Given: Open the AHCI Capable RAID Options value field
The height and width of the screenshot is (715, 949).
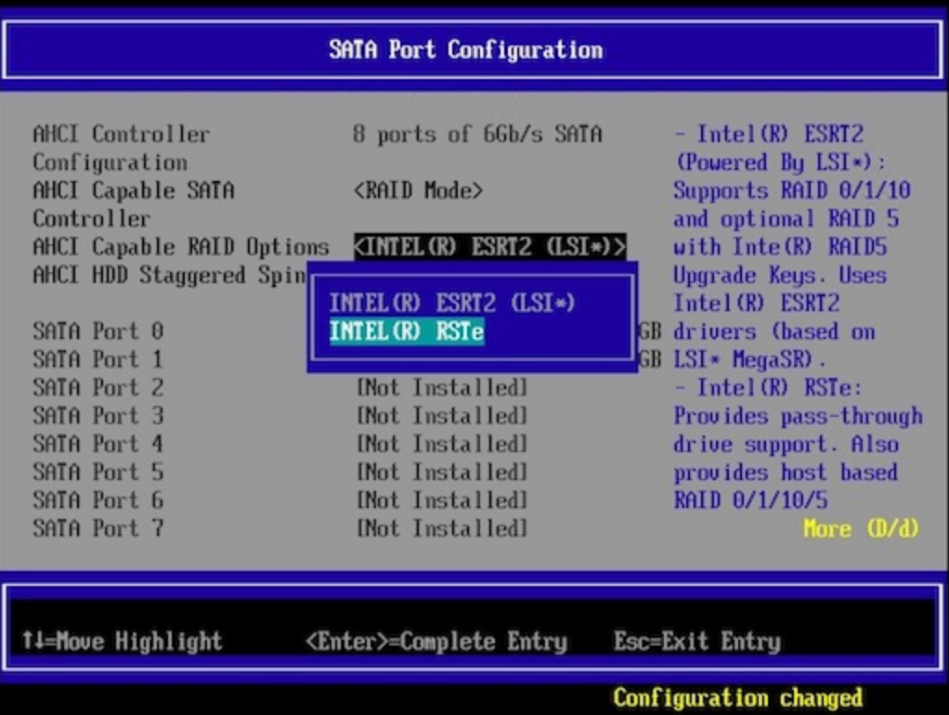Looking at the screenshot, I should pos(489,247).
